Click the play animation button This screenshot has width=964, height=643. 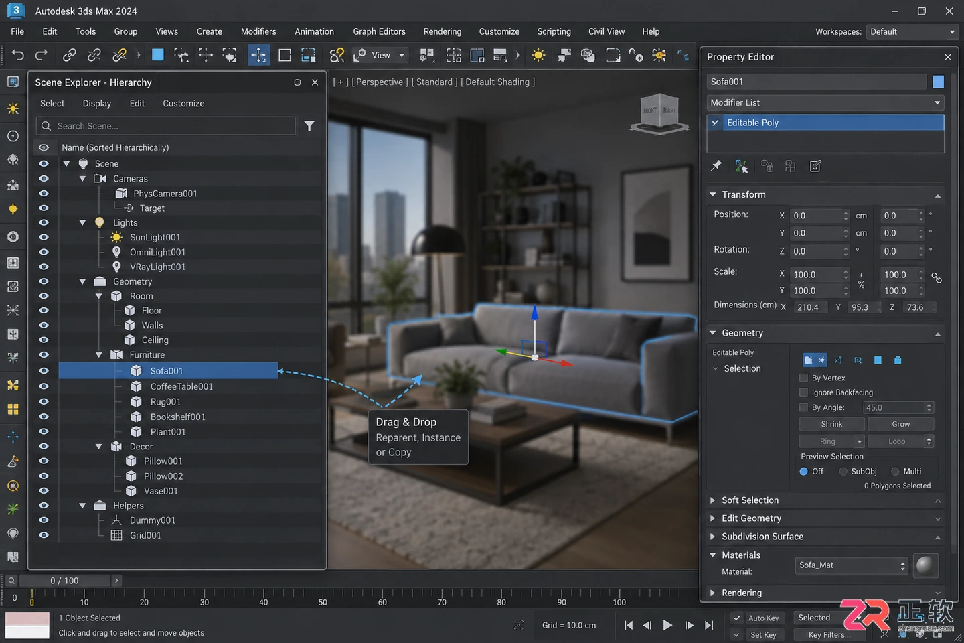tap(667, 625)
